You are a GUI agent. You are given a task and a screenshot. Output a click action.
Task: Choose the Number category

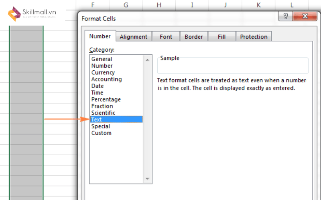click(x=116, y=66)
